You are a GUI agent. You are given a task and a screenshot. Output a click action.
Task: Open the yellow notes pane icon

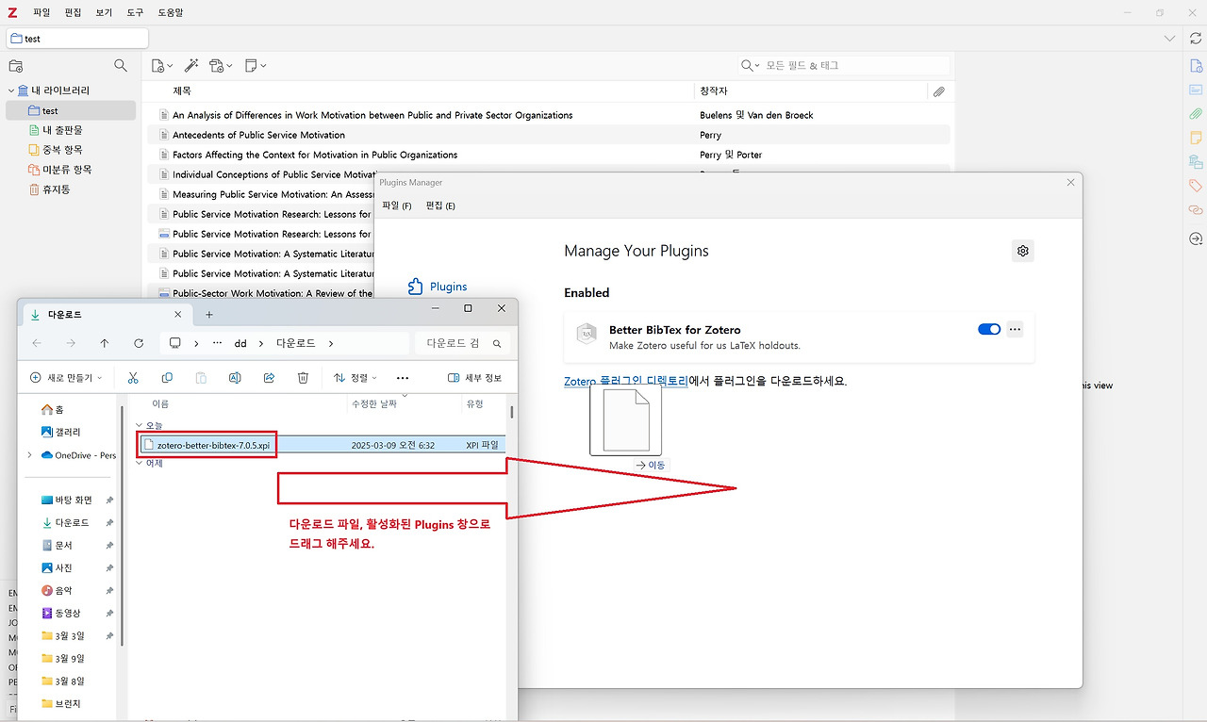[x=1196, y=138]
